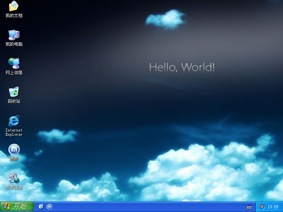Launch Internet Explorer from quick launch bar
This screenshot has height=212, width=283.
(41, 207)
